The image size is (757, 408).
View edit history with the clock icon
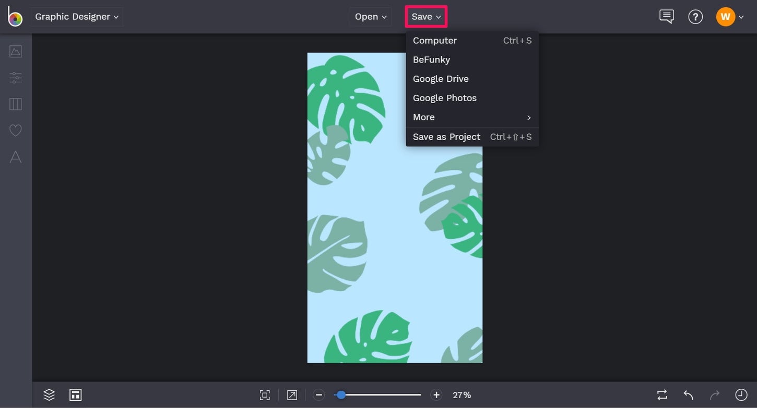coord(742,394)
